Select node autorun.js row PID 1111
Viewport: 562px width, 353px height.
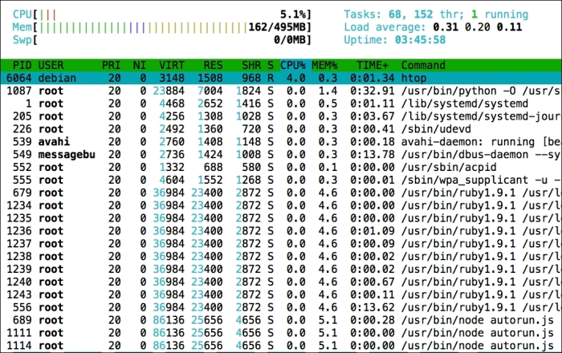coord(281,333)
